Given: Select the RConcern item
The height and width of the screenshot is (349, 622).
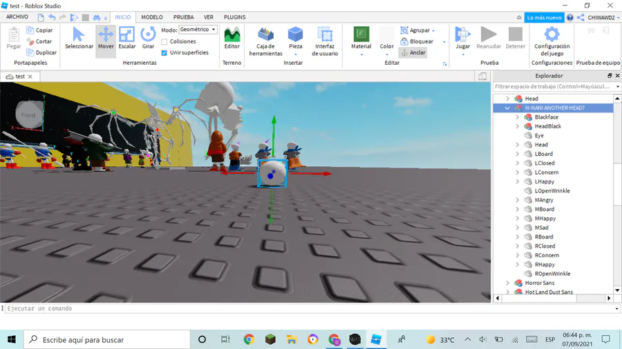Looking at the screenshot, I should tap(547, 255).
